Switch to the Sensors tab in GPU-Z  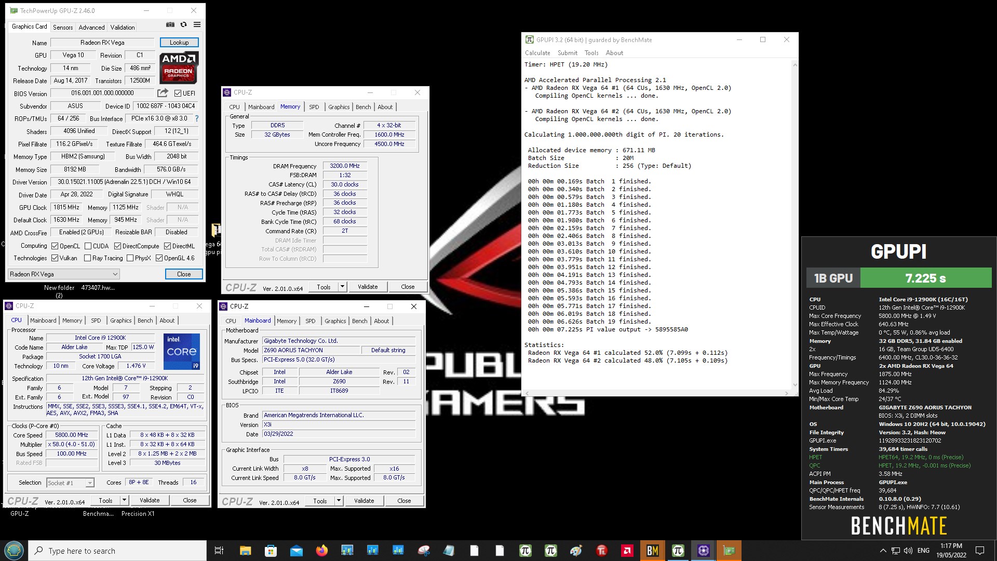pos(63,28)
